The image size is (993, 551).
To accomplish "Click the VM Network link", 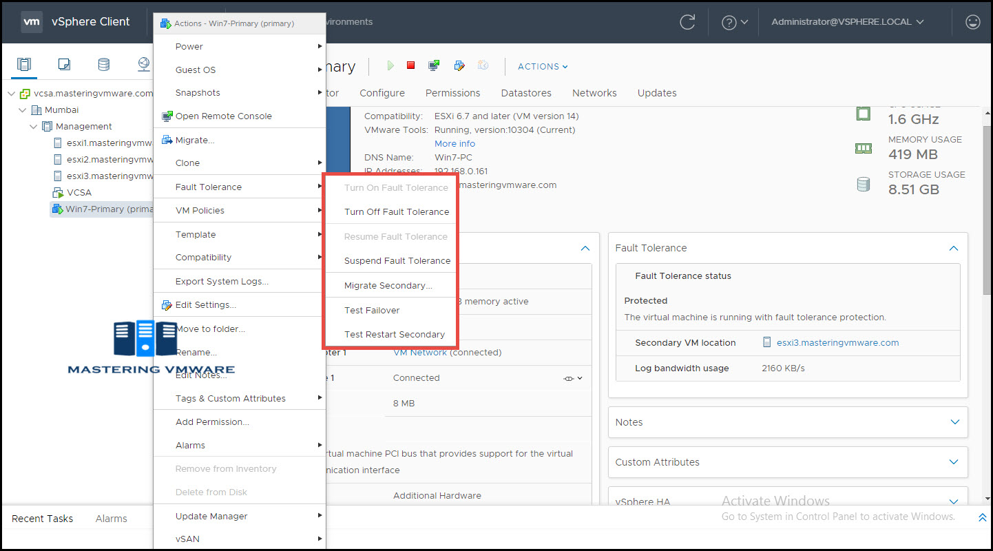I will click(x=420, y=353).
